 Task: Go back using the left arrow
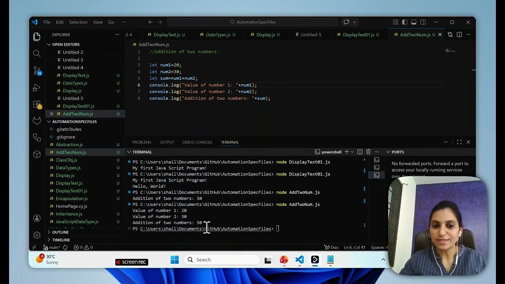[150, 22]
